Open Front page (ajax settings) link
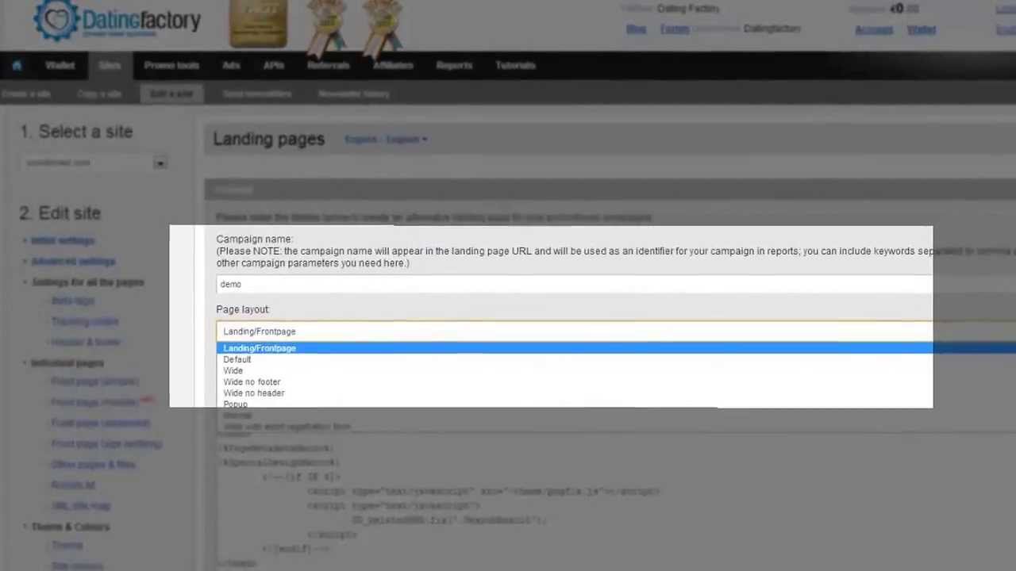Image resolution: width=1016 pixels, height=571 pixels. click(106, 443)
